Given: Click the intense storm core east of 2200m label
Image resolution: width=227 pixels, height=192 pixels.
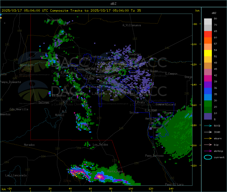Looking at the screenshot, I should 99,177.
